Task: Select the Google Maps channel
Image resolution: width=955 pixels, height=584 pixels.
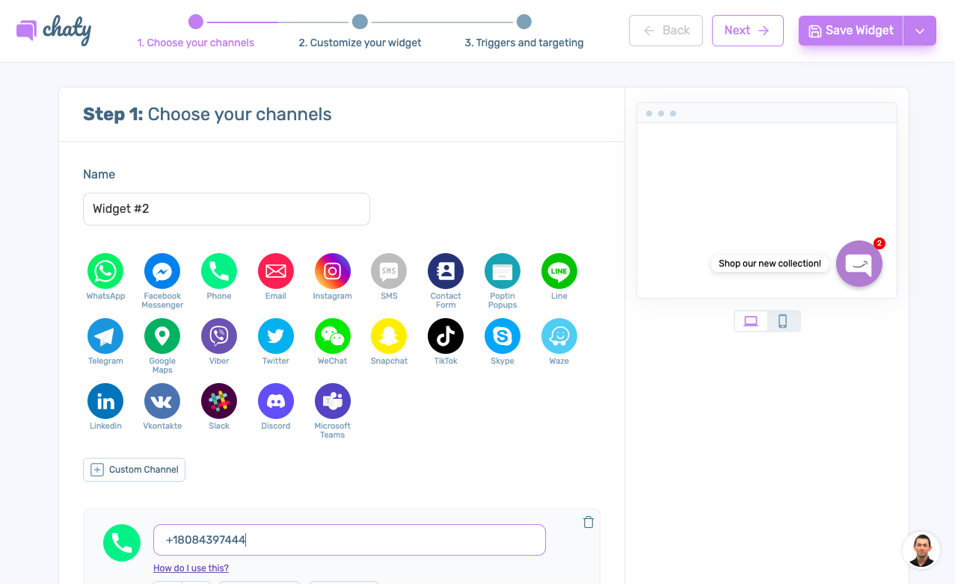Action: tap(162, 336)
